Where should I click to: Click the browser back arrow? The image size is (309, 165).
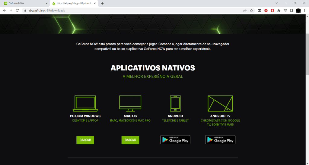point(4,11)
